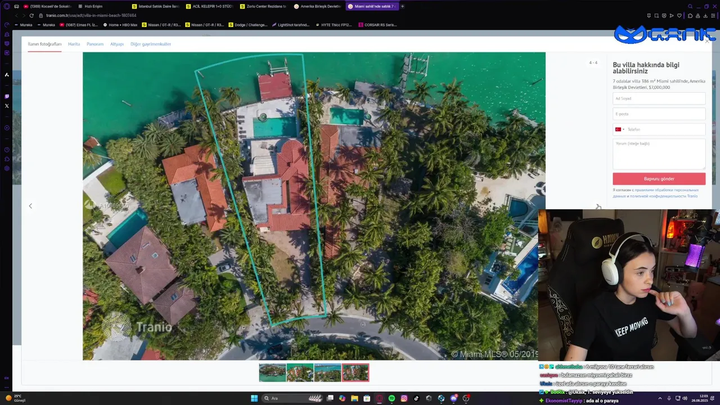The image size is (720, 405).
Task: Open the extensions cube icon
Action: coord(690,16)
